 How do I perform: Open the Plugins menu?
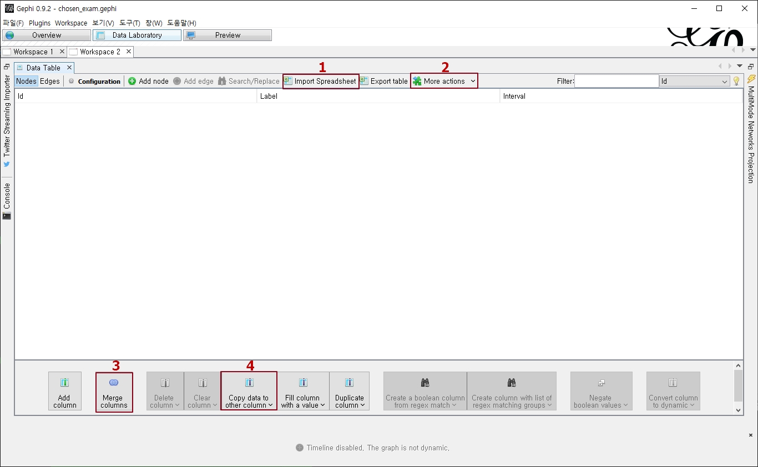pos(39,23)
